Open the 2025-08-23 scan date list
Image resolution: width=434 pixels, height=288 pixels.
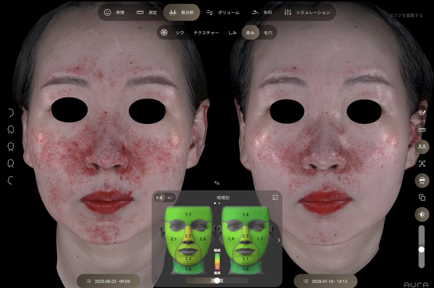[x=108, y=281]
